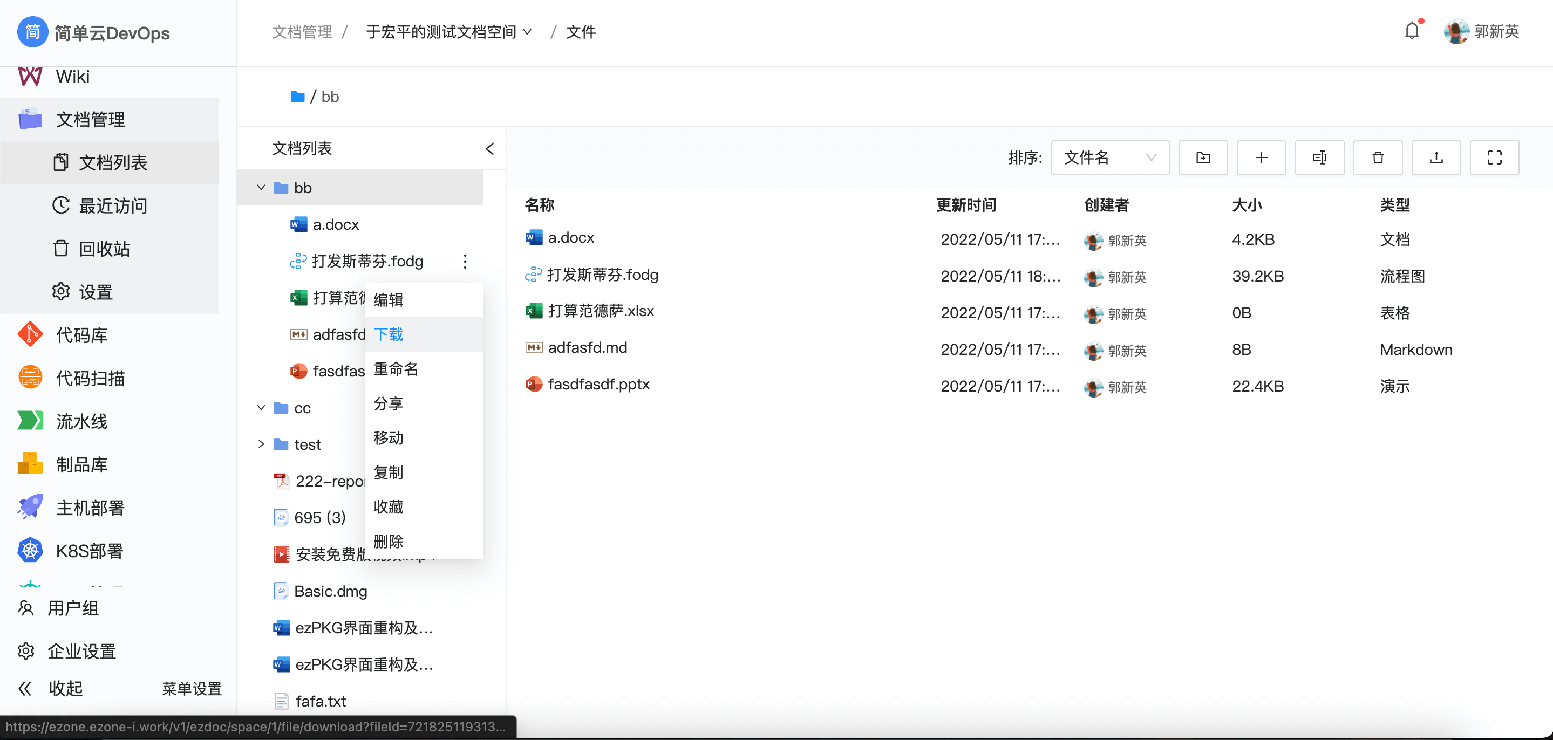Enter fullscreen mode via the fullscreen icon
This screenshot has height=740, width=1553.
click(x=1495, y=157)
